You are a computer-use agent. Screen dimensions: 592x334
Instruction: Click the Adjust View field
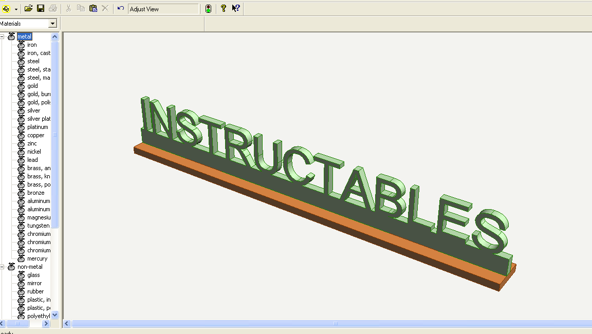[163, 9]
